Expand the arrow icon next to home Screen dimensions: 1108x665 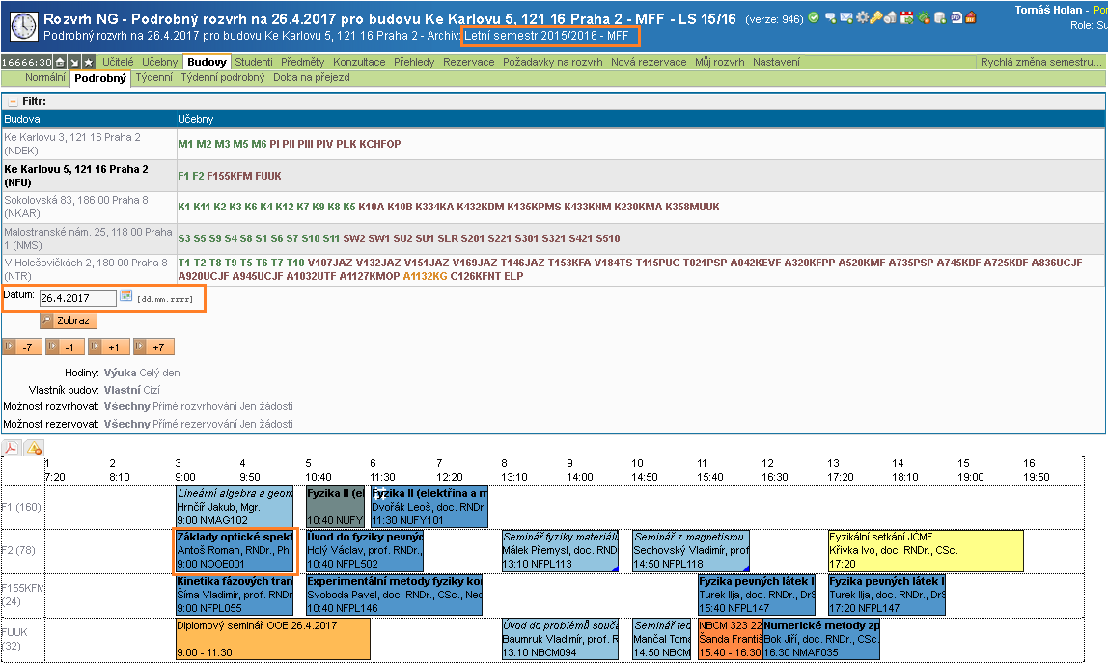tap(73, 62)
